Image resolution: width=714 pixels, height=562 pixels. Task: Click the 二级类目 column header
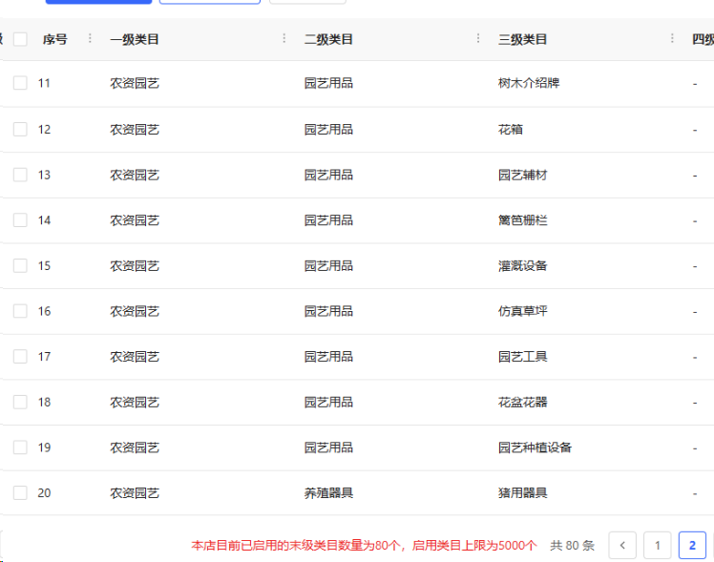328,39
